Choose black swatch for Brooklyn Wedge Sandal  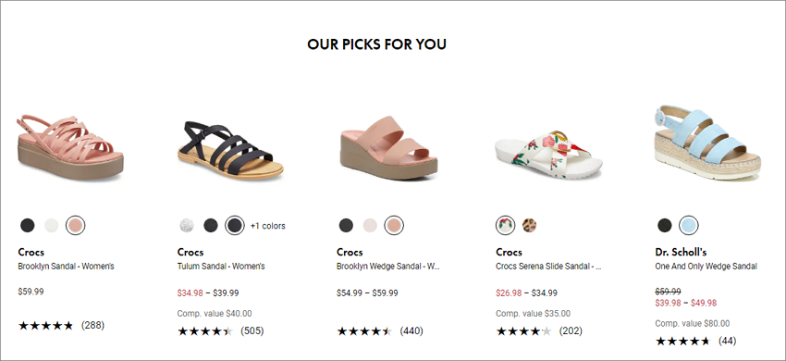346,226
